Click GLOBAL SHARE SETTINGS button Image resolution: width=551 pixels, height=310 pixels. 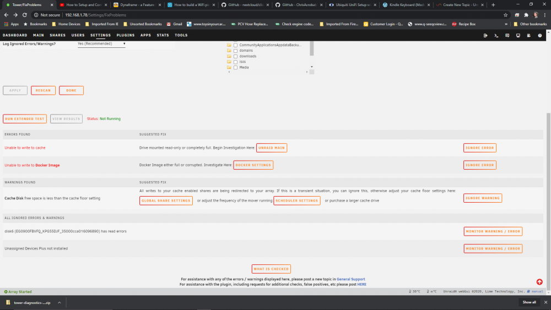click(166, 200)
